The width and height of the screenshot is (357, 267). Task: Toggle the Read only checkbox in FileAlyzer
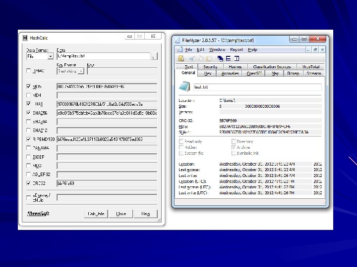(x=181, y=141)
